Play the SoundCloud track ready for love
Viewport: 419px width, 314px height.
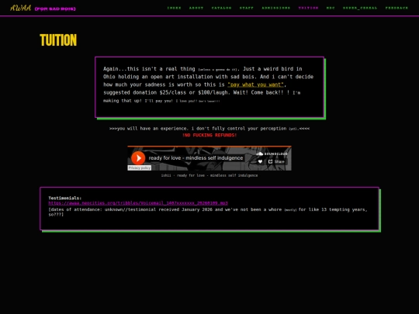(138, 158)
